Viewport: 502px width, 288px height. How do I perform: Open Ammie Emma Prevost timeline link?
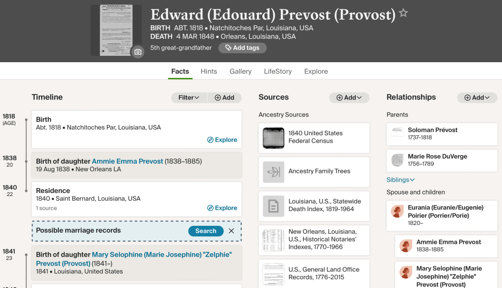(x=127, y=161)
